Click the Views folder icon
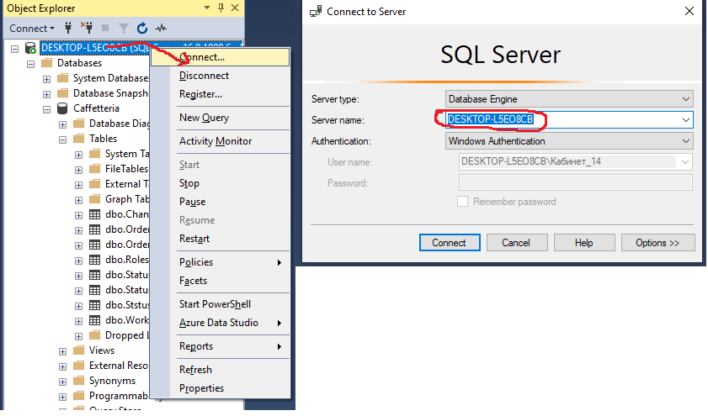 click(x=78, y=350)
